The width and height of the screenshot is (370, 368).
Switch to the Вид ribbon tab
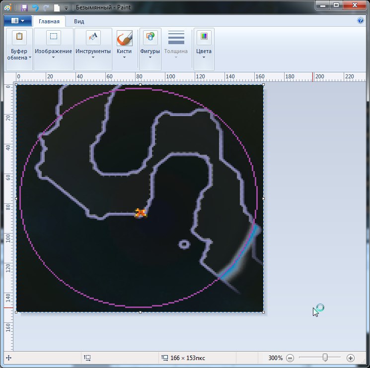[79, 21]
